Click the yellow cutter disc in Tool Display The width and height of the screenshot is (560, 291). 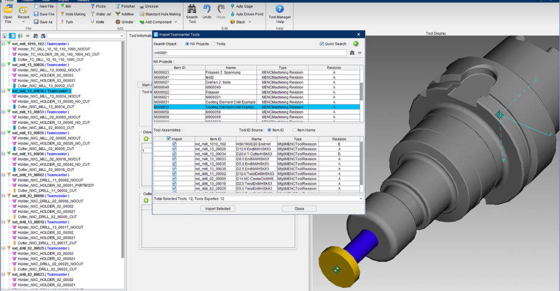[339, 267]
